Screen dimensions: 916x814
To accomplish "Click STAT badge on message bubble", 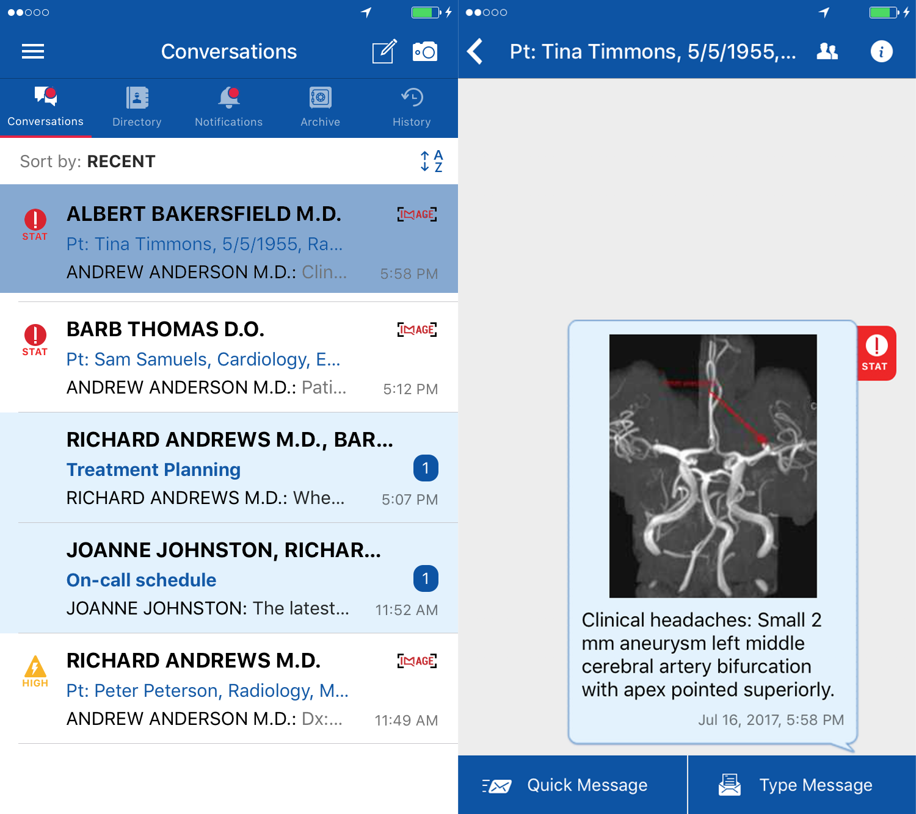I will [876, 353].
